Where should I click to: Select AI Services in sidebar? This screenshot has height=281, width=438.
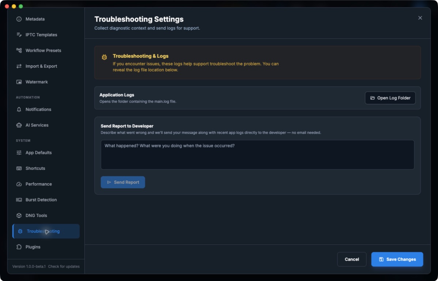[46, 125]
